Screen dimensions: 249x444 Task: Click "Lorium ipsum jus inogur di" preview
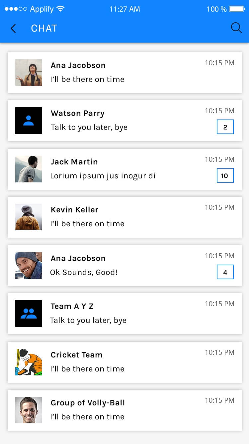[103, 176]
